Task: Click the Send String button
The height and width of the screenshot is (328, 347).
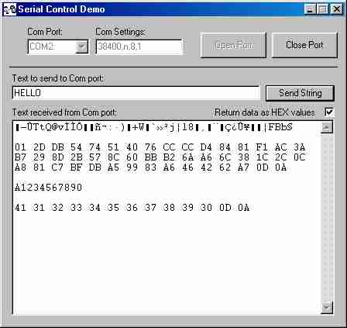Action: pyautogui.click(x=300, y=93)
